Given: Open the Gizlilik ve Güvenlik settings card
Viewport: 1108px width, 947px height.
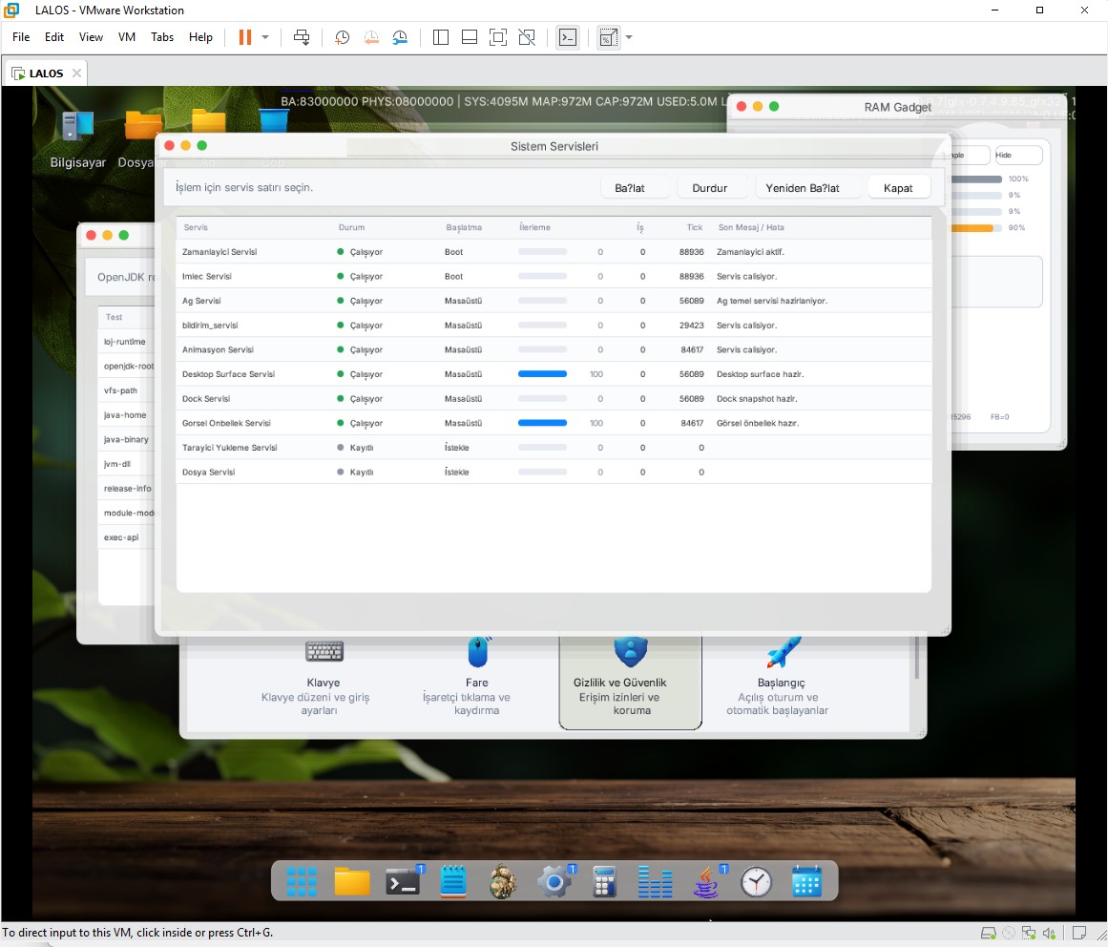Looking at the screenshot, I should point(630,682).
